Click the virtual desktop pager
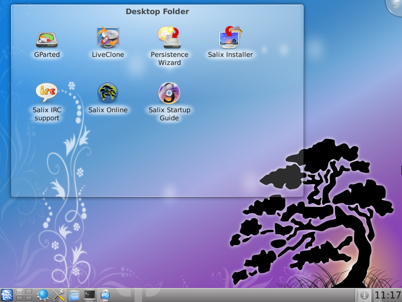This screenshot has height=302, width=402. pos(24,295)
